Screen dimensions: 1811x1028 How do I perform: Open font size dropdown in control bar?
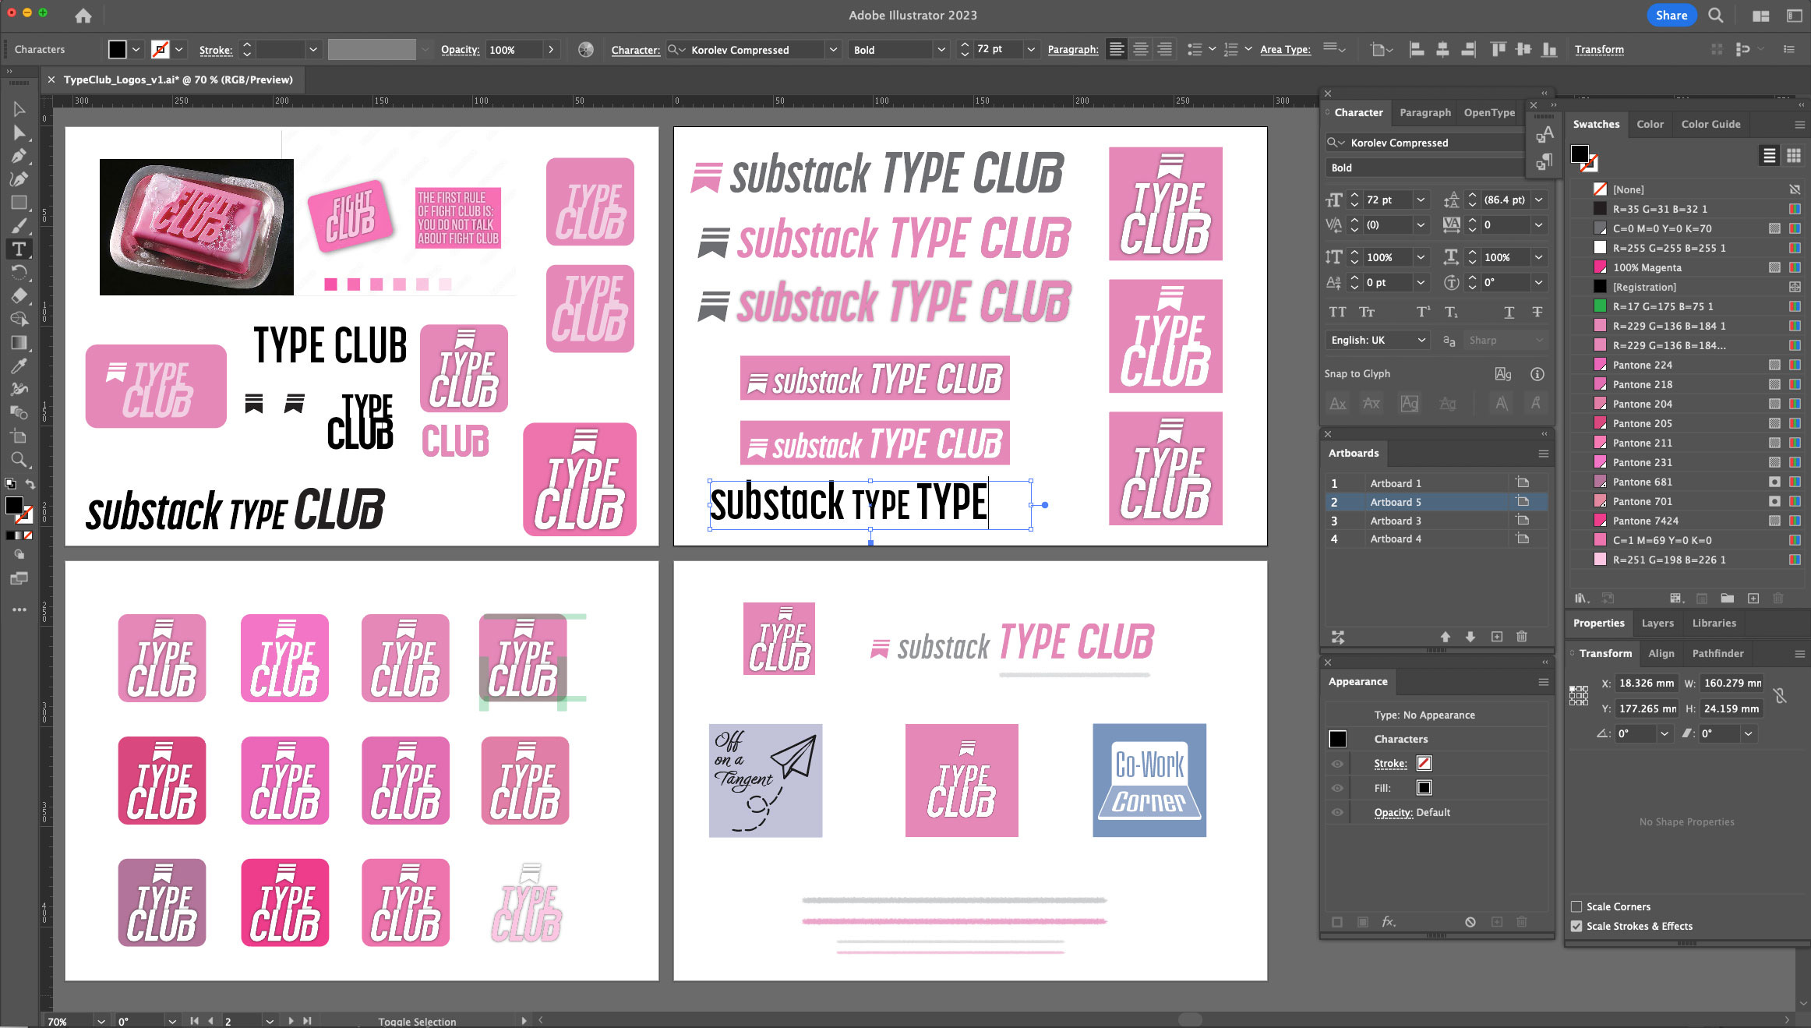pyautogui.click(x=1031, y=50)
